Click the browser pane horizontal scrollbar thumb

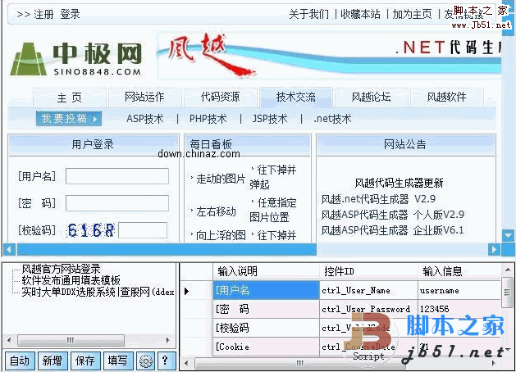pyautogui.click(x=167, y=249)
